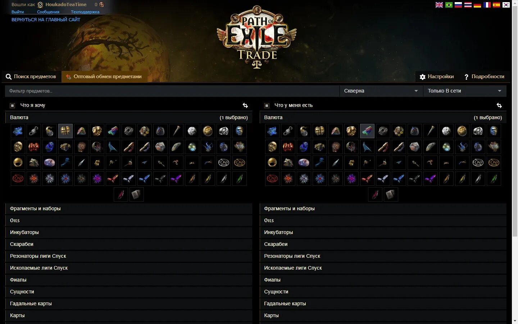Screen dimensions: 518x324
Task: Choose the Russian flag language
Action: pyautogui.click(x=458, y=5)
